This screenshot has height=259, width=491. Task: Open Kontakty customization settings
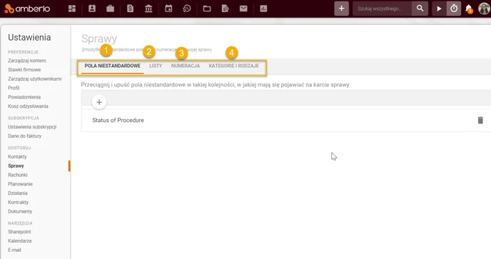tap(17, 156)
